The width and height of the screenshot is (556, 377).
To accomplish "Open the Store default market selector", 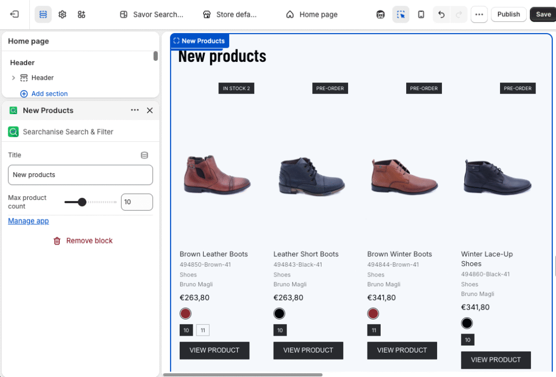I will click(x=230, y=15).
